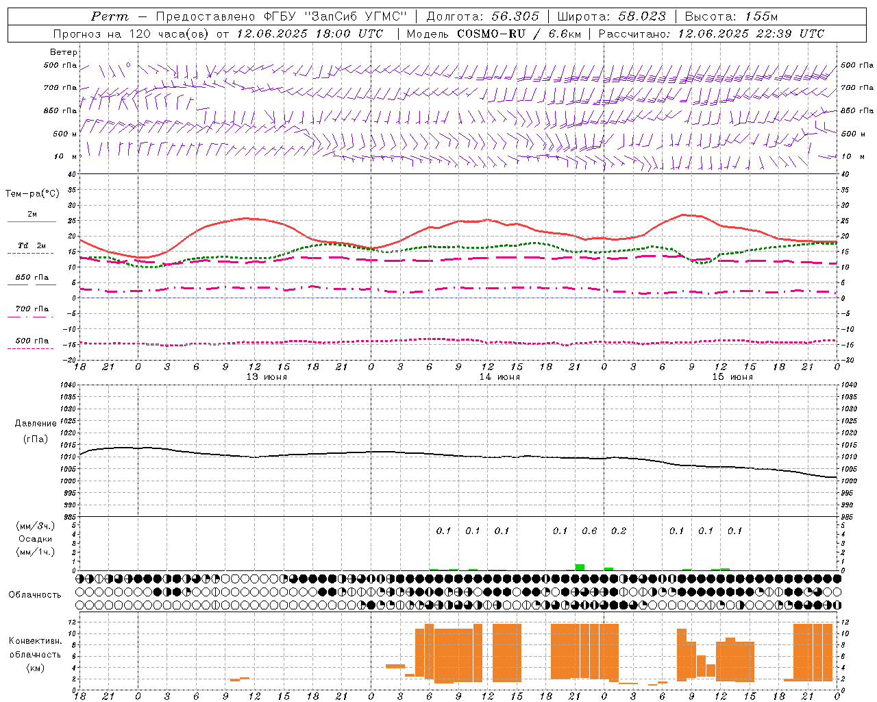Click the "Долгота: 56.305" longitude value
Viewport: 877px width, 702px height.
[x=483, y=16]
